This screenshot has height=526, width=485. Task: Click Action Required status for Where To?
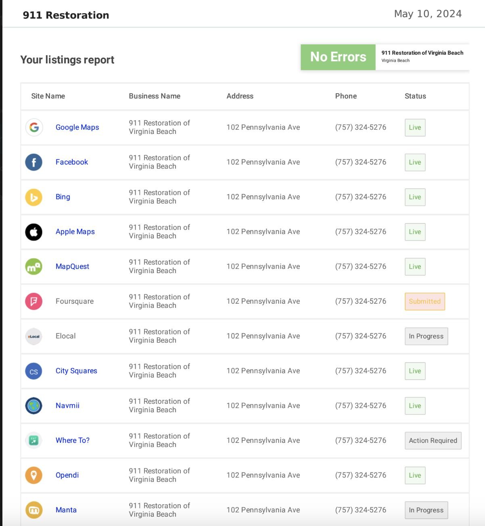433,440
